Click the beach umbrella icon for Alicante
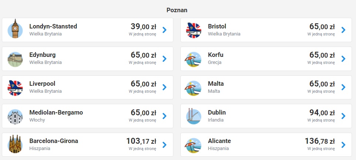The height and width of the screenshot is (160, 356). pyautogui.click(x=194, y=144)
